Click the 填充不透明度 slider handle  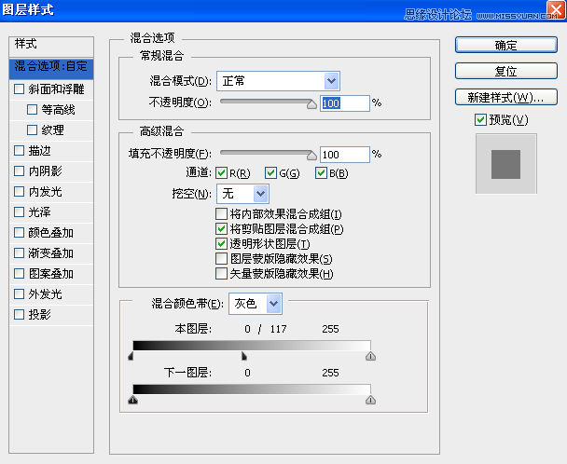(x=311, y=156)
